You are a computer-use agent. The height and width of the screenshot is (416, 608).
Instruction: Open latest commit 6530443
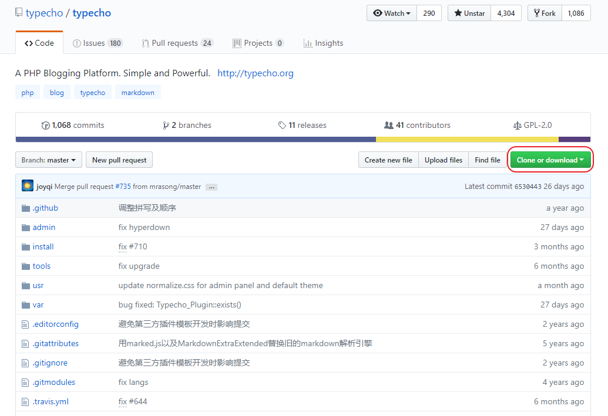[528, 187]
